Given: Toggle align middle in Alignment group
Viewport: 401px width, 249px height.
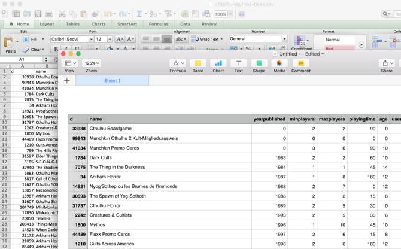Looking at the screenshot, I should click(x=156, y=39).
